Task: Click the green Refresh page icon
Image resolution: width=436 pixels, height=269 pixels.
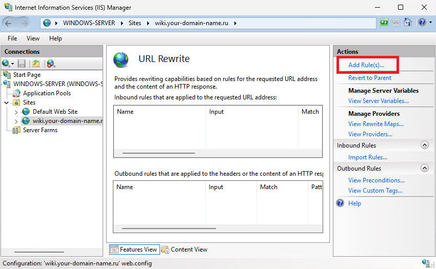Action: coord(384,22)
